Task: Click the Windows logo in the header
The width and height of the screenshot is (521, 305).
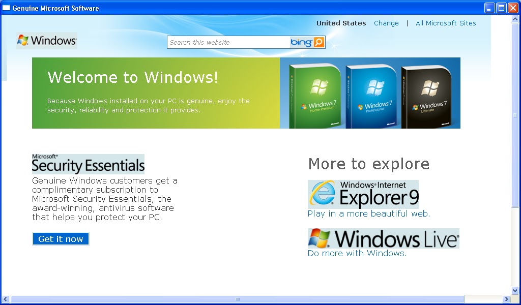Action: tap(46, 40)
